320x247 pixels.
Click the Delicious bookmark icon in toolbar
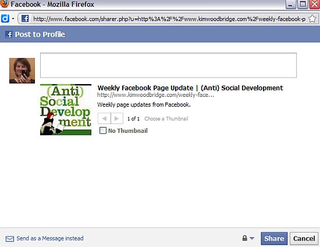pos(5,19)
